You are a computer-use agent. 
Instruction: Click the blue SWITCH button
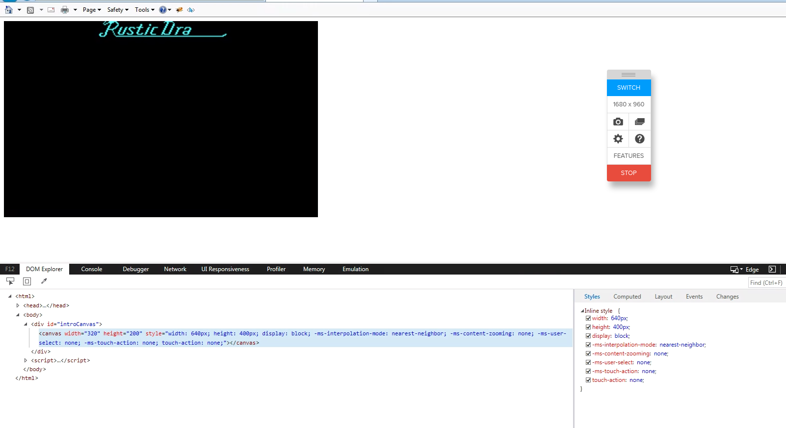click(x=629, y=88)
